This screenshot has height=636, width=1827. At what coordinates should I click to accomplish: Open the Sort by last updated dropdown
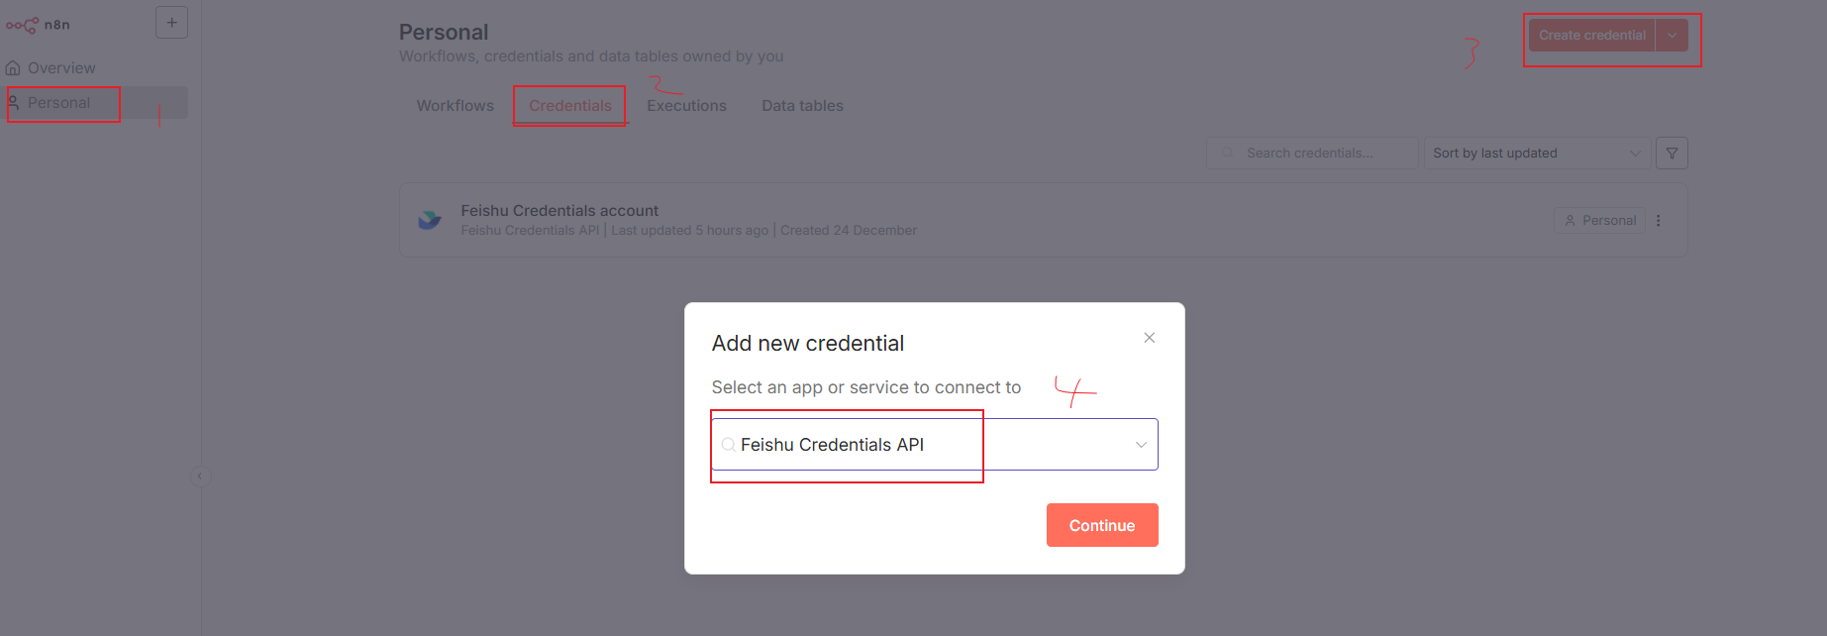[1536, 154]
